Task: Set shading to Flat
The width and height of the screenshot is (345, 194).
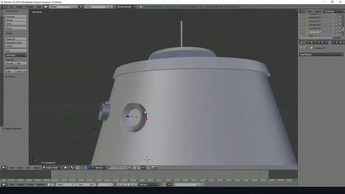Action: coord(22,64)
